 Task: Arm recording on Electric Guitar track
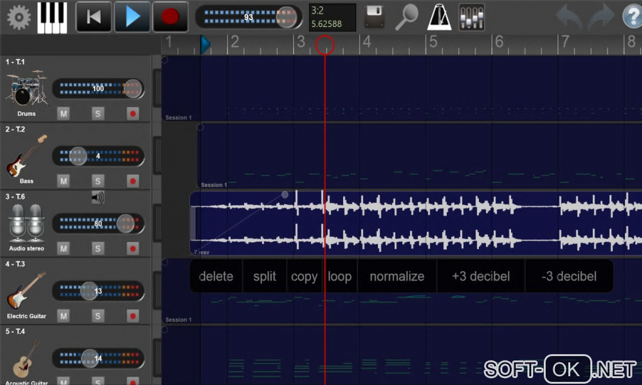[133, 316]
